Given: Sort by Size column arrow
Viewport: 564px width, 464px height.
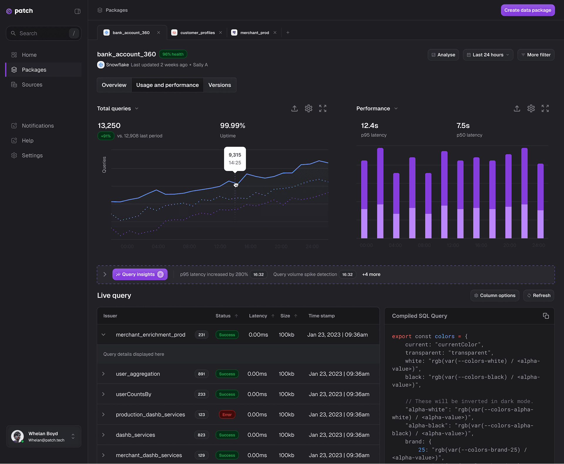Looking at the screenshot, I should (x=296, y=316).
